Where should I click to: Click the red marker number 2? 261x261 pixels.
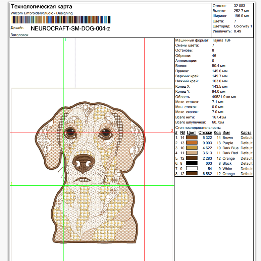click(x=172, y=130)
